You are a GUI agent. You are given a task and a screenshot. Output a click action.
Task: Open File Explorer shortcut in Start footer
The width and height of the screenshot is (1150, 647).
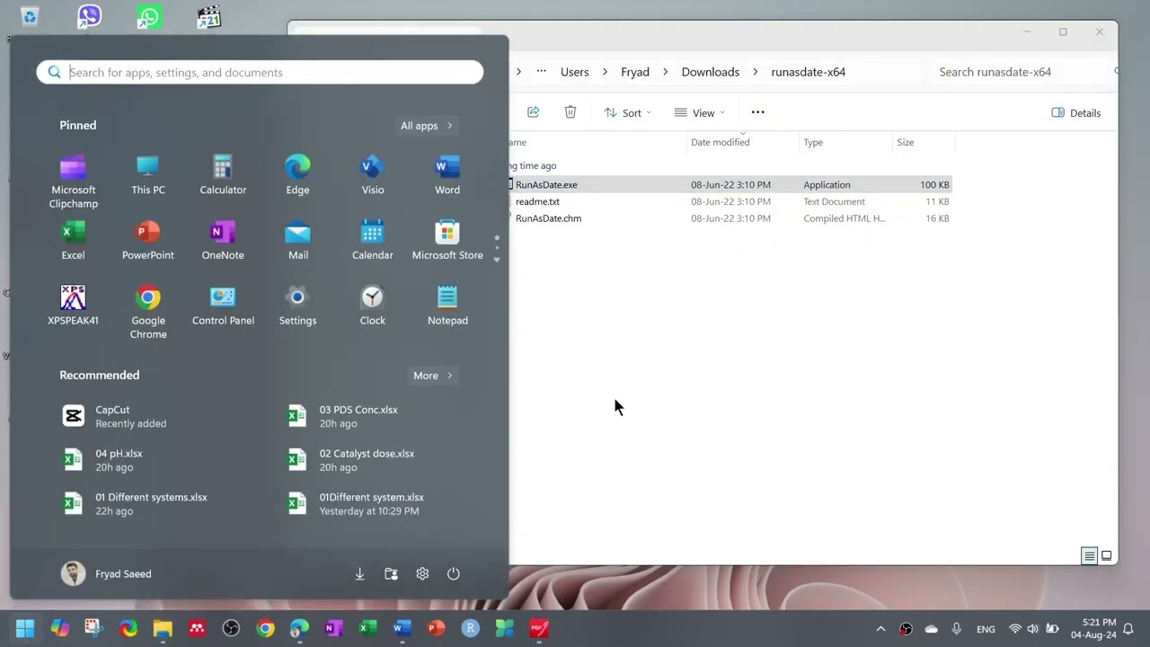pyautogui.click(x=391, y=573)
